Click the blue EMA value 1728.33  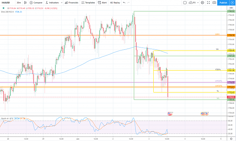19,12
